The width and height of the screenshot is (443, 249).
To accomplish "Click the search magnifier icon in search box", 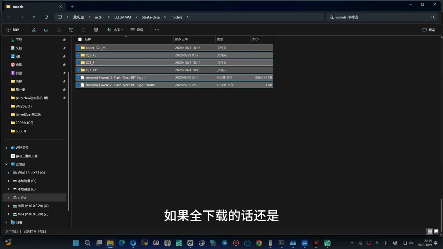I will (433, 17).
